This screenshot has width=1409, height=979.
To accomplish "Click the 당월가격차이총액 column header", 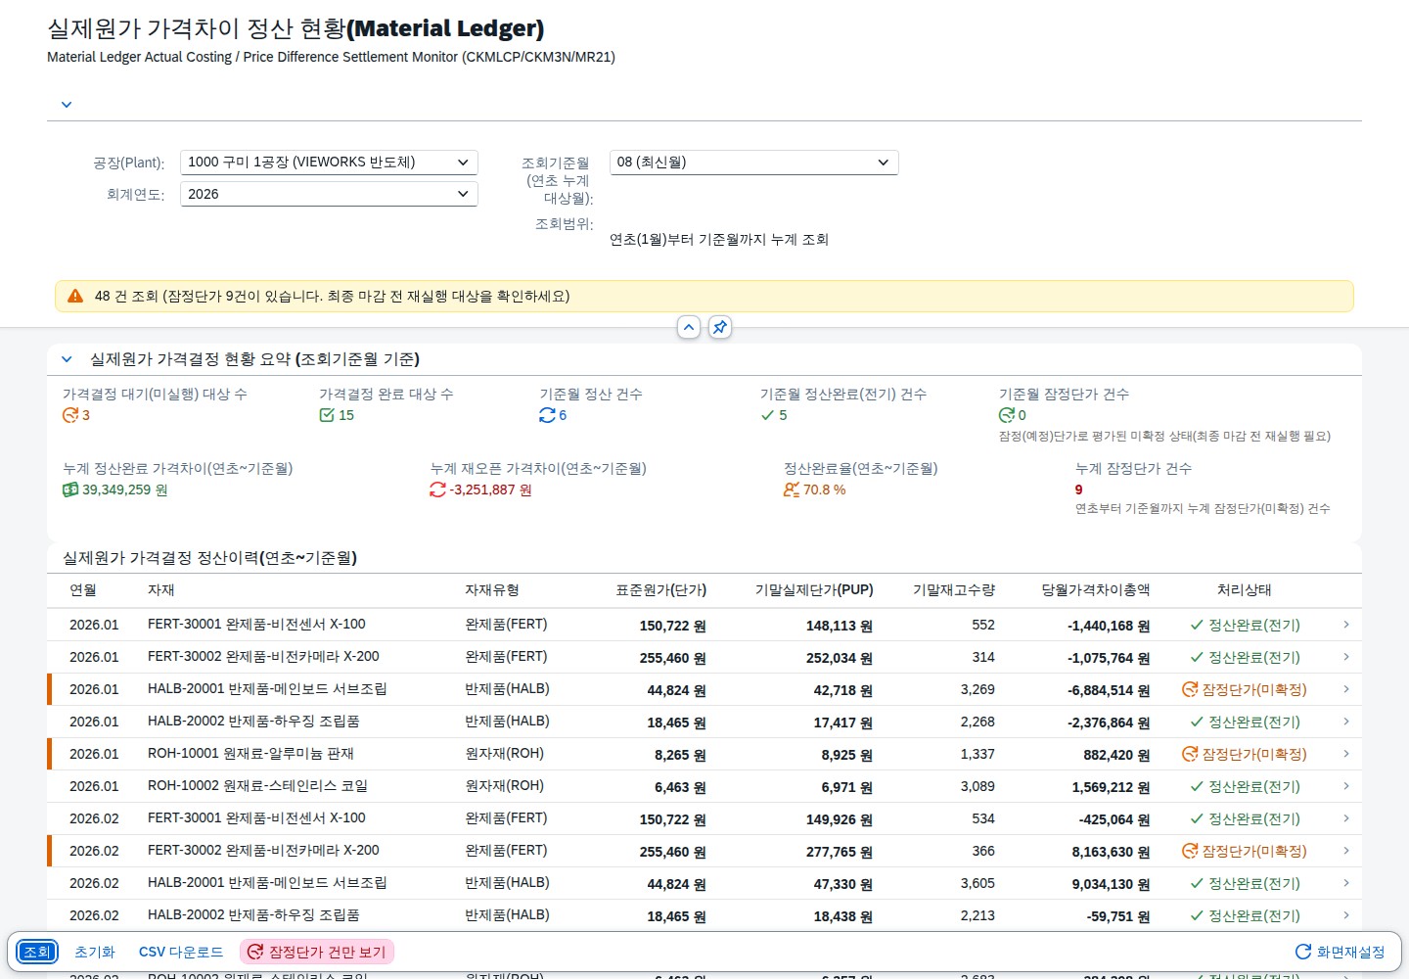I will [x=1096, y=590].
